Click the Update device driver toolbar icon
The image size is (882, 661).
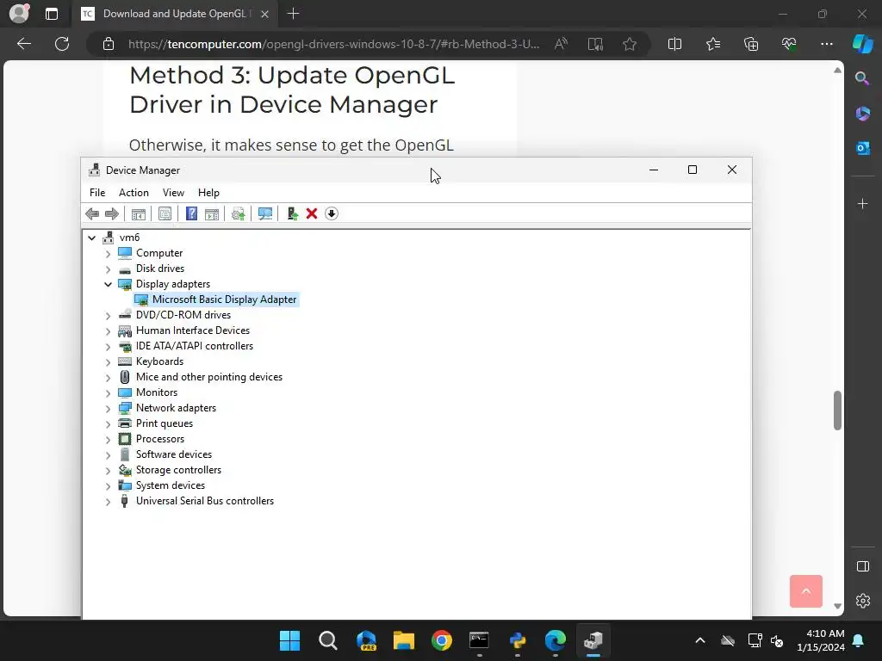point(239,213)
